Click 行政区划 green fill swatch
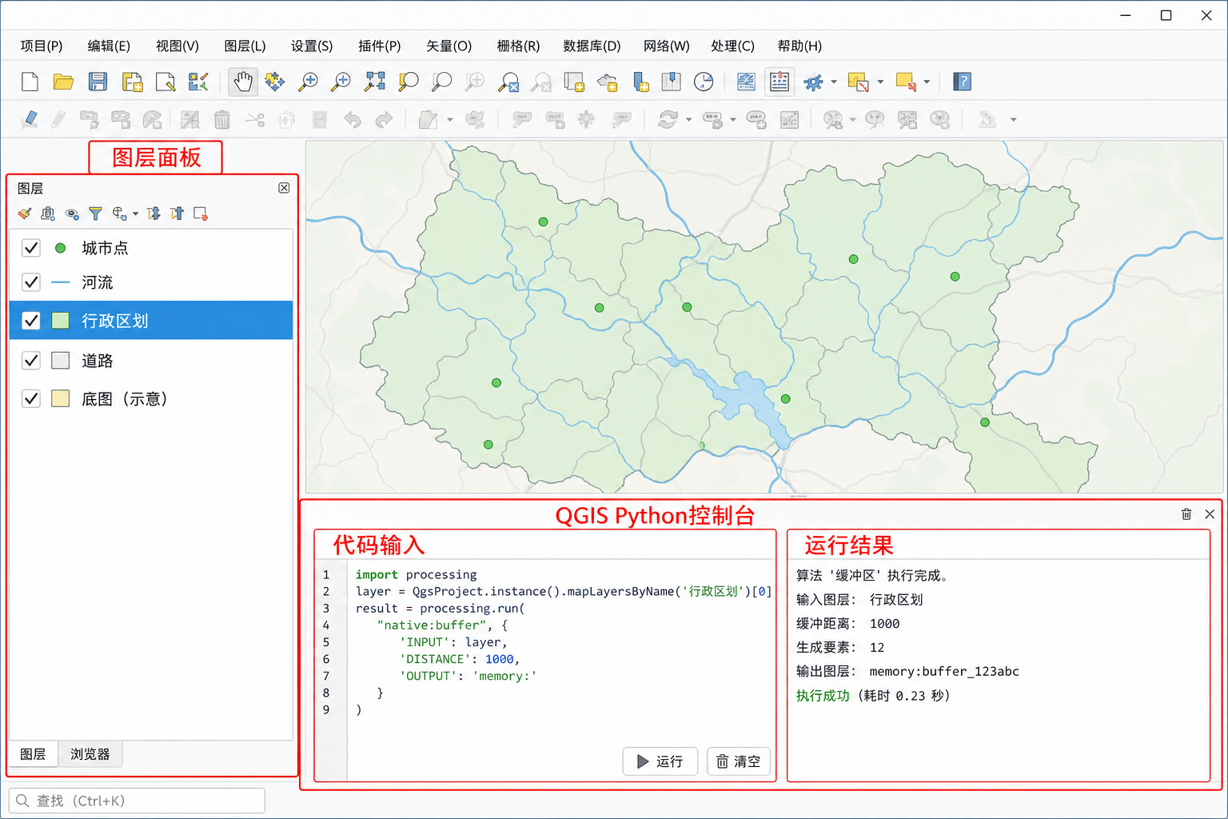This screenshot has height=819, width=1228. coord(60,321)
